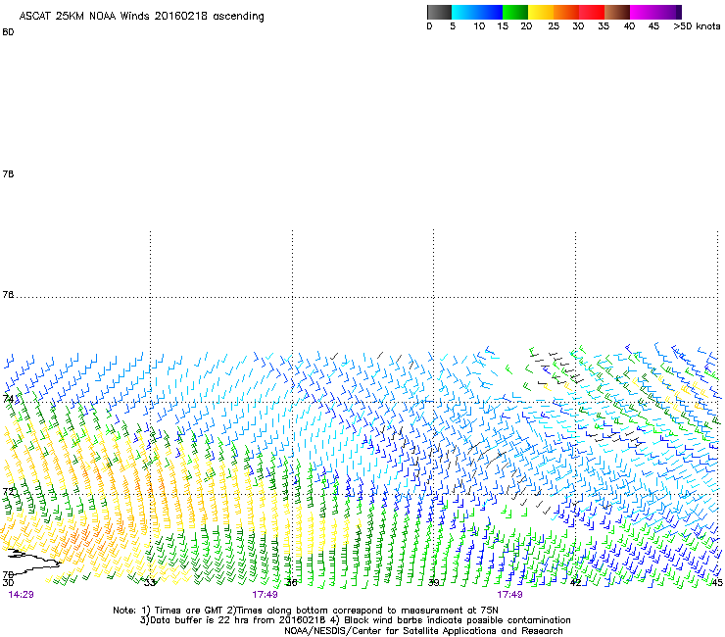
Task: Click the 14:29 pass time label
Action: tap(21, 595)
